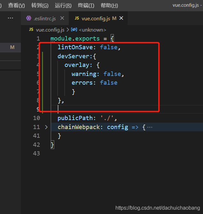Click the closing brace on line 41
Screen dimensions: 203x214
(x=59, y=136)
